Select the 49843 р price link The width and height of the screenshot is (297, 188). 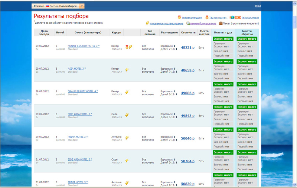(187, 116)
